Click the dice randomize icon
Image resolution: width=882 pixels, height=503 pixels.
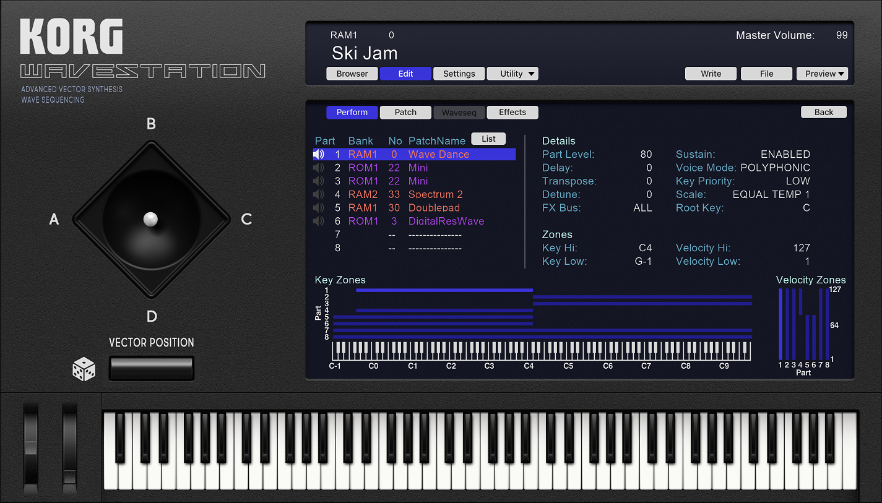pos(84,369)
